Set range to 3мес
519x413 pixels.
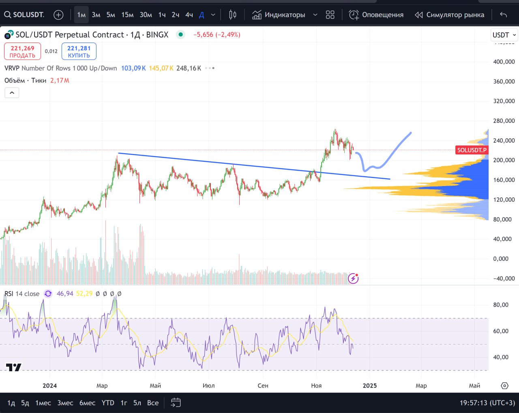65,403
